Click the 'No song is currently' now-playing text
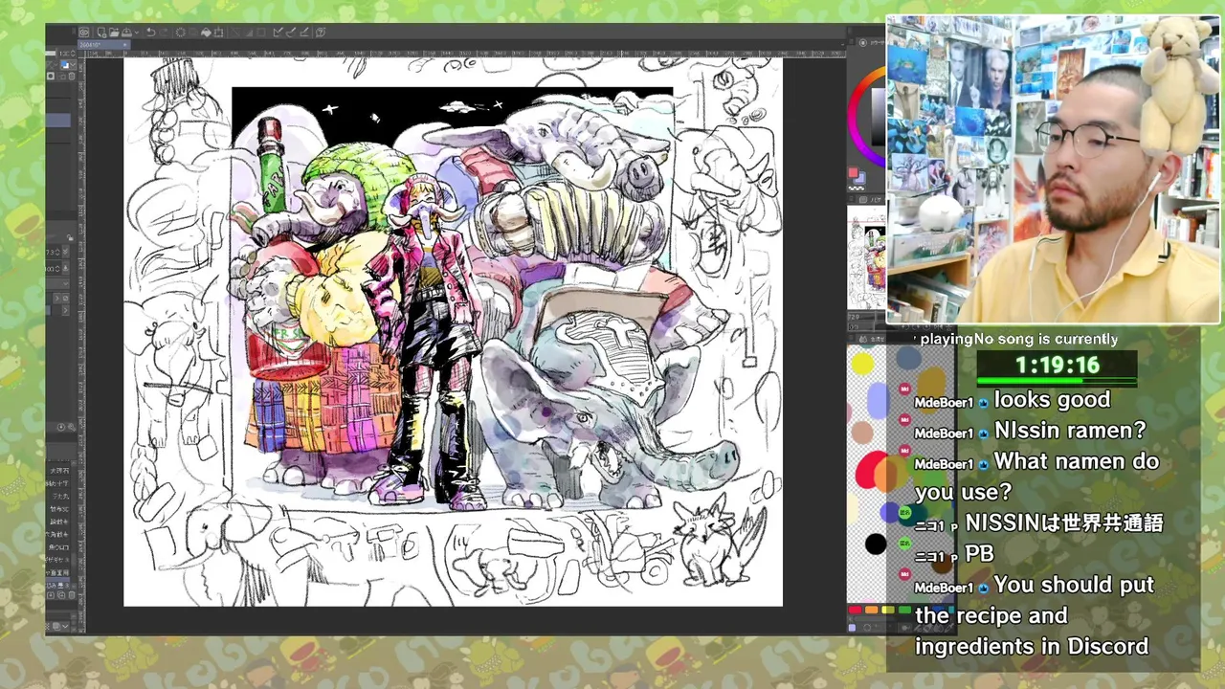The width and height of the screenshot is (1225, 689). point(1045,339)
